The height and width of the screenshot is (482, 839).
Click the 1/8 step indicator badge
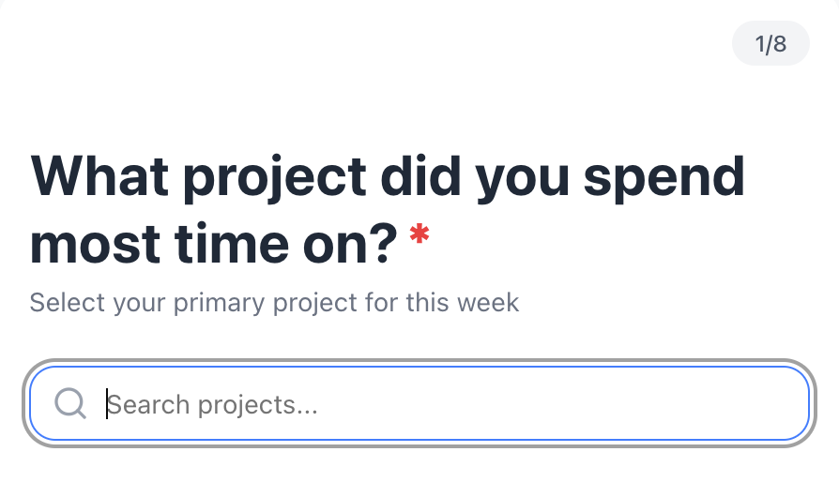(770, 44)
